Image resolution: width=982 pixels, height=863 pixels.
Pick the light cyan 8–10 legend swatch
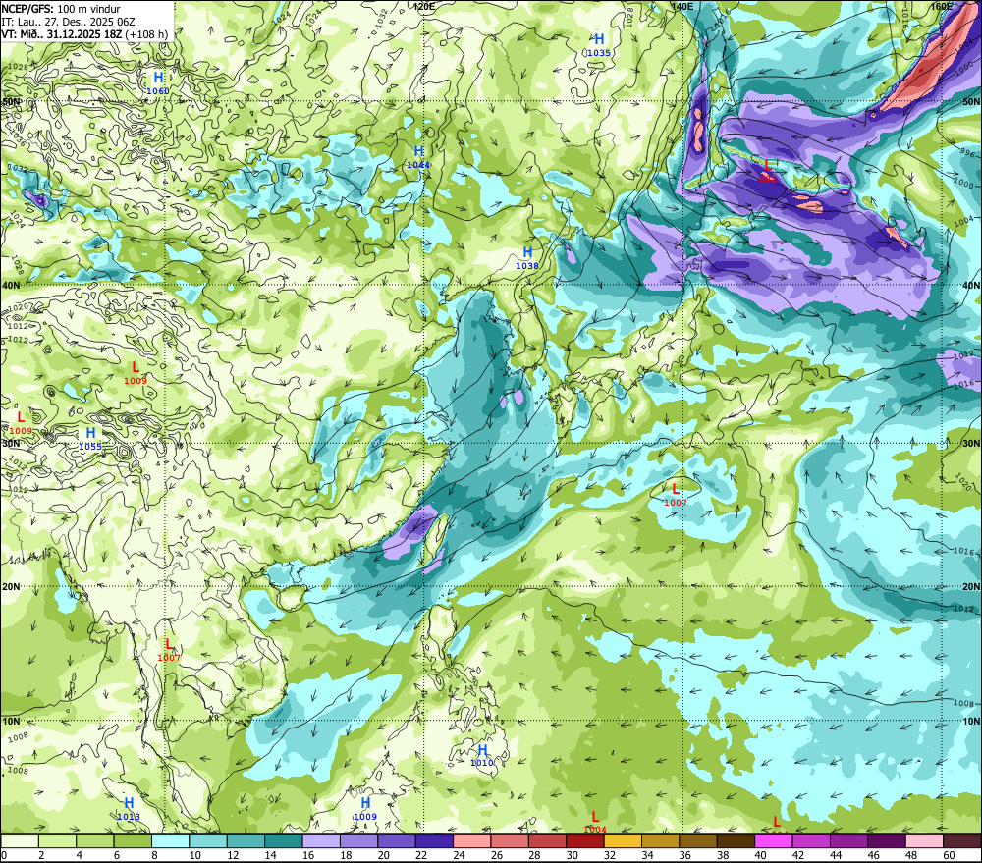[x=170, y=840]
